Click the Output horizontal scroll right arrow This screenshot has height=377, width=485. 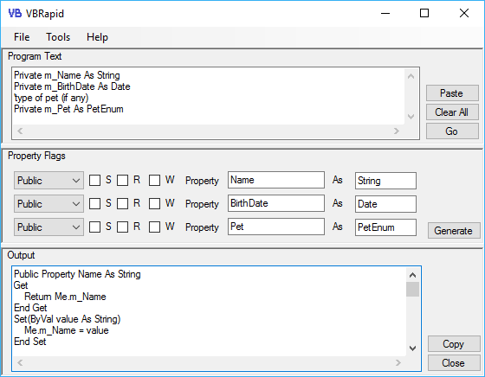click(x=398, y=362)
